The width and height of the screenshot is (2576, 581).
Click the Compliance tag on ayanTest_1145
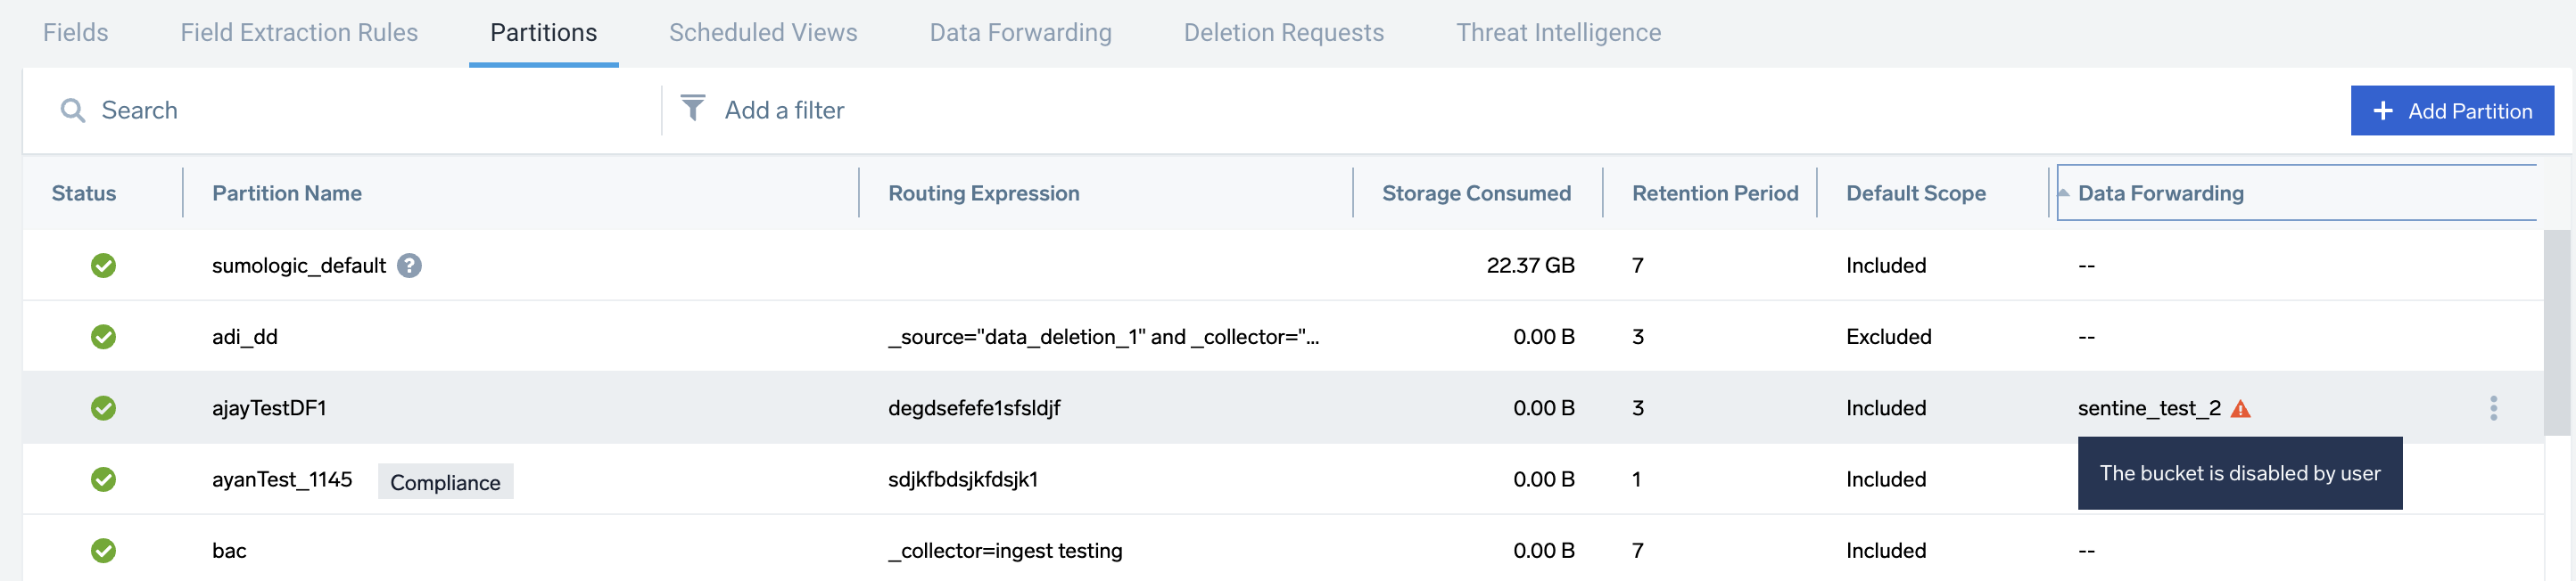click(445, 481)
